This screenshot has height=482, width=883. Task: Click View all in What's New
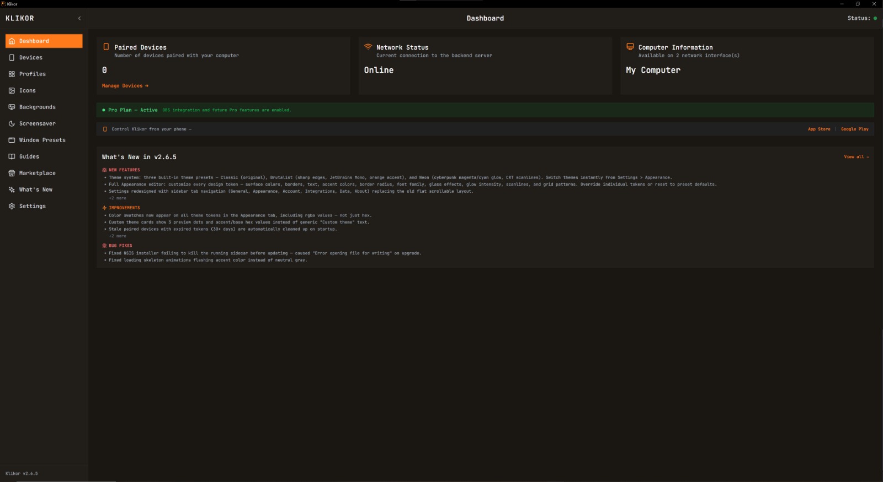point(857,157)
